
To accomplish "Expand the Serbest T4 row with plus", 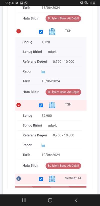I will click(18, 179).
